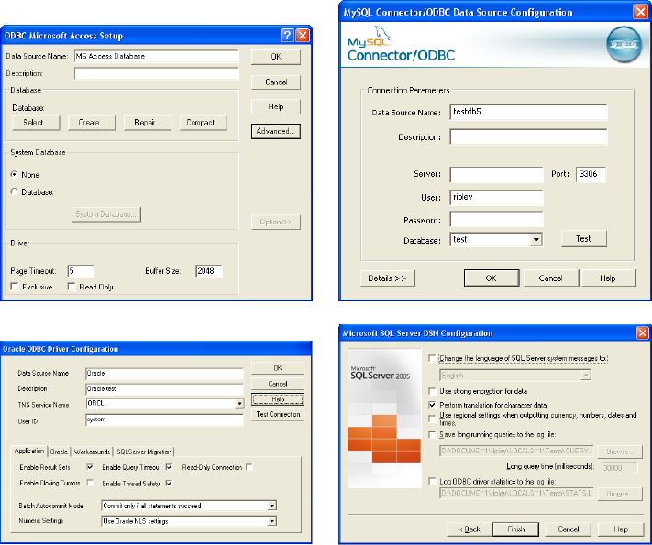652x545 pixels.
Task: Select None radio button under System Database
Action: 15,174
